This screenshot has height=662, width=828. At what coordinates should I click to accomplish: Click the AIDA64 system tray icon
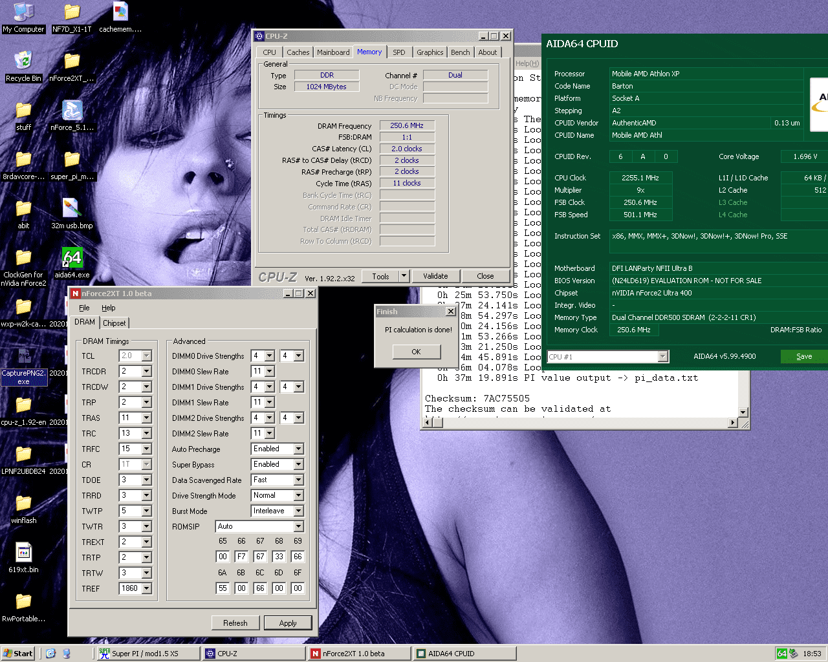point(782,654)
